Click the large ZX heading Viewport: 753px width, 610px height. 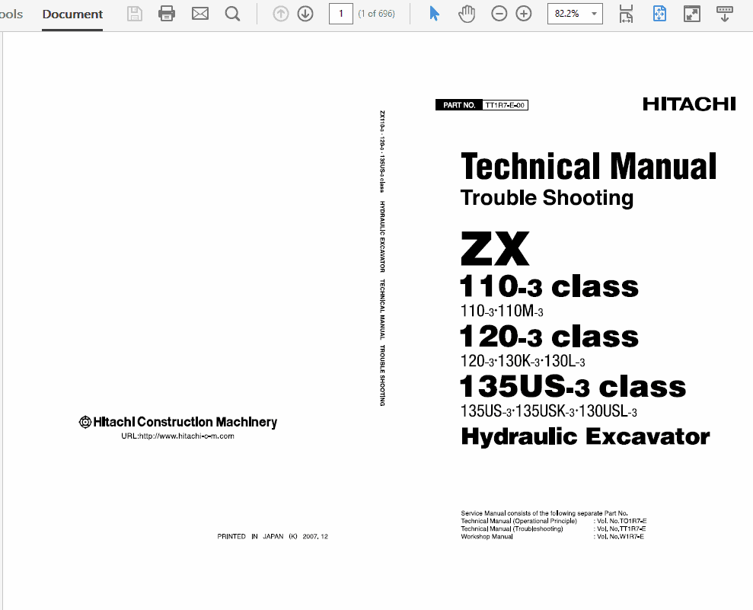pos(495,248)
